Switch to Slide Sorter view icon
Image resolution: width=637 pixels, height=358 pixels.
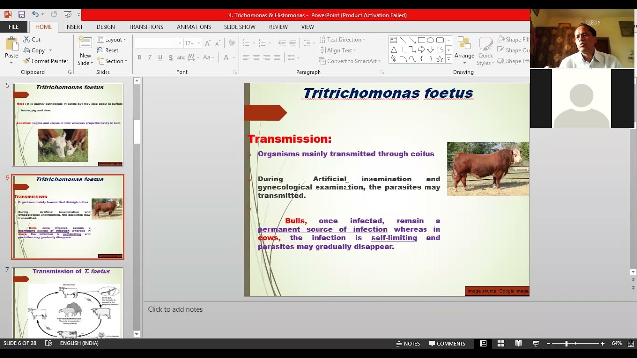click(x=501, y=343)
